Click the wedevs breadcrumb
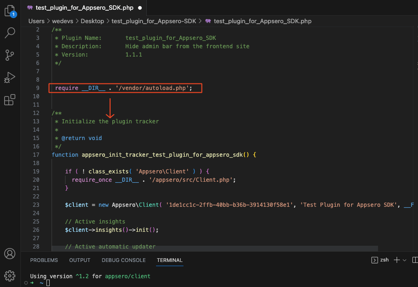 click(62, 21)
